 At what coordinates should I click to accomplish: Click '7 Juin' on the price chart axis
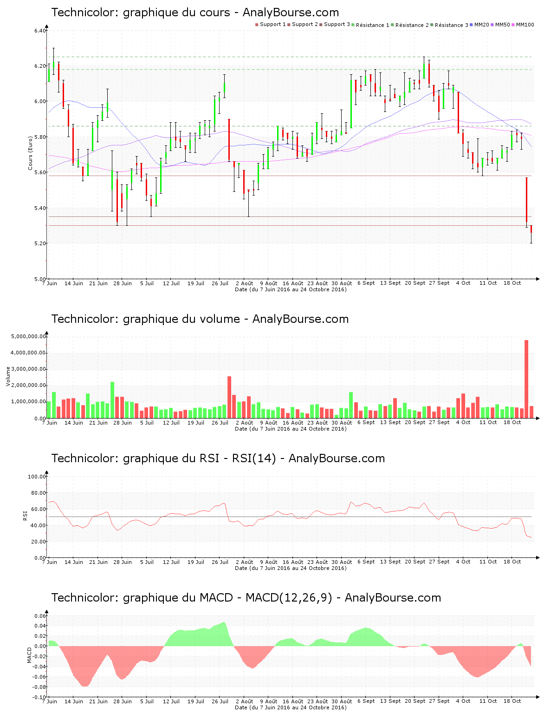coord(50,283)
